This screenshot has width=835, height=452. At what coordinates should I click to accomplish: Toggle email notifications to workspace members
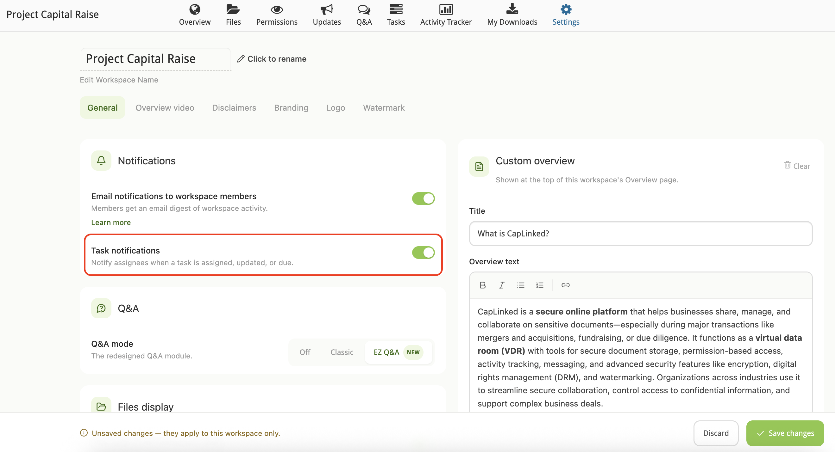point(423,199)
